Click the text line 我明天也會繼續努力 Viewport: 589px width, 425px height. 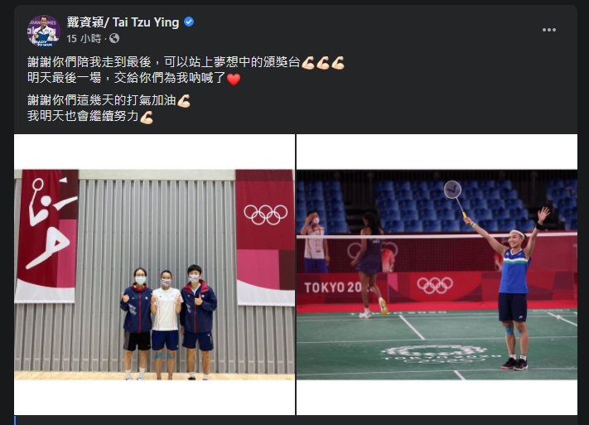(x=84, y=117)
